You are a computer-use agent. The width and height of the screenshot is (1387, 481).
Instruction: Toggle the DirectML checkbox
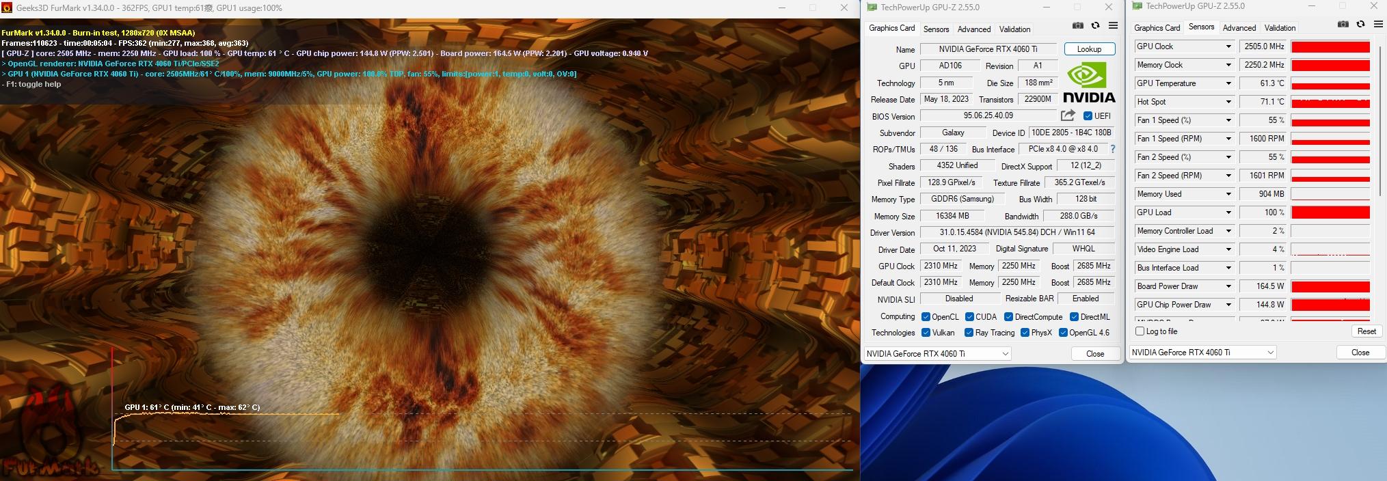click(x=1074, y=317)
